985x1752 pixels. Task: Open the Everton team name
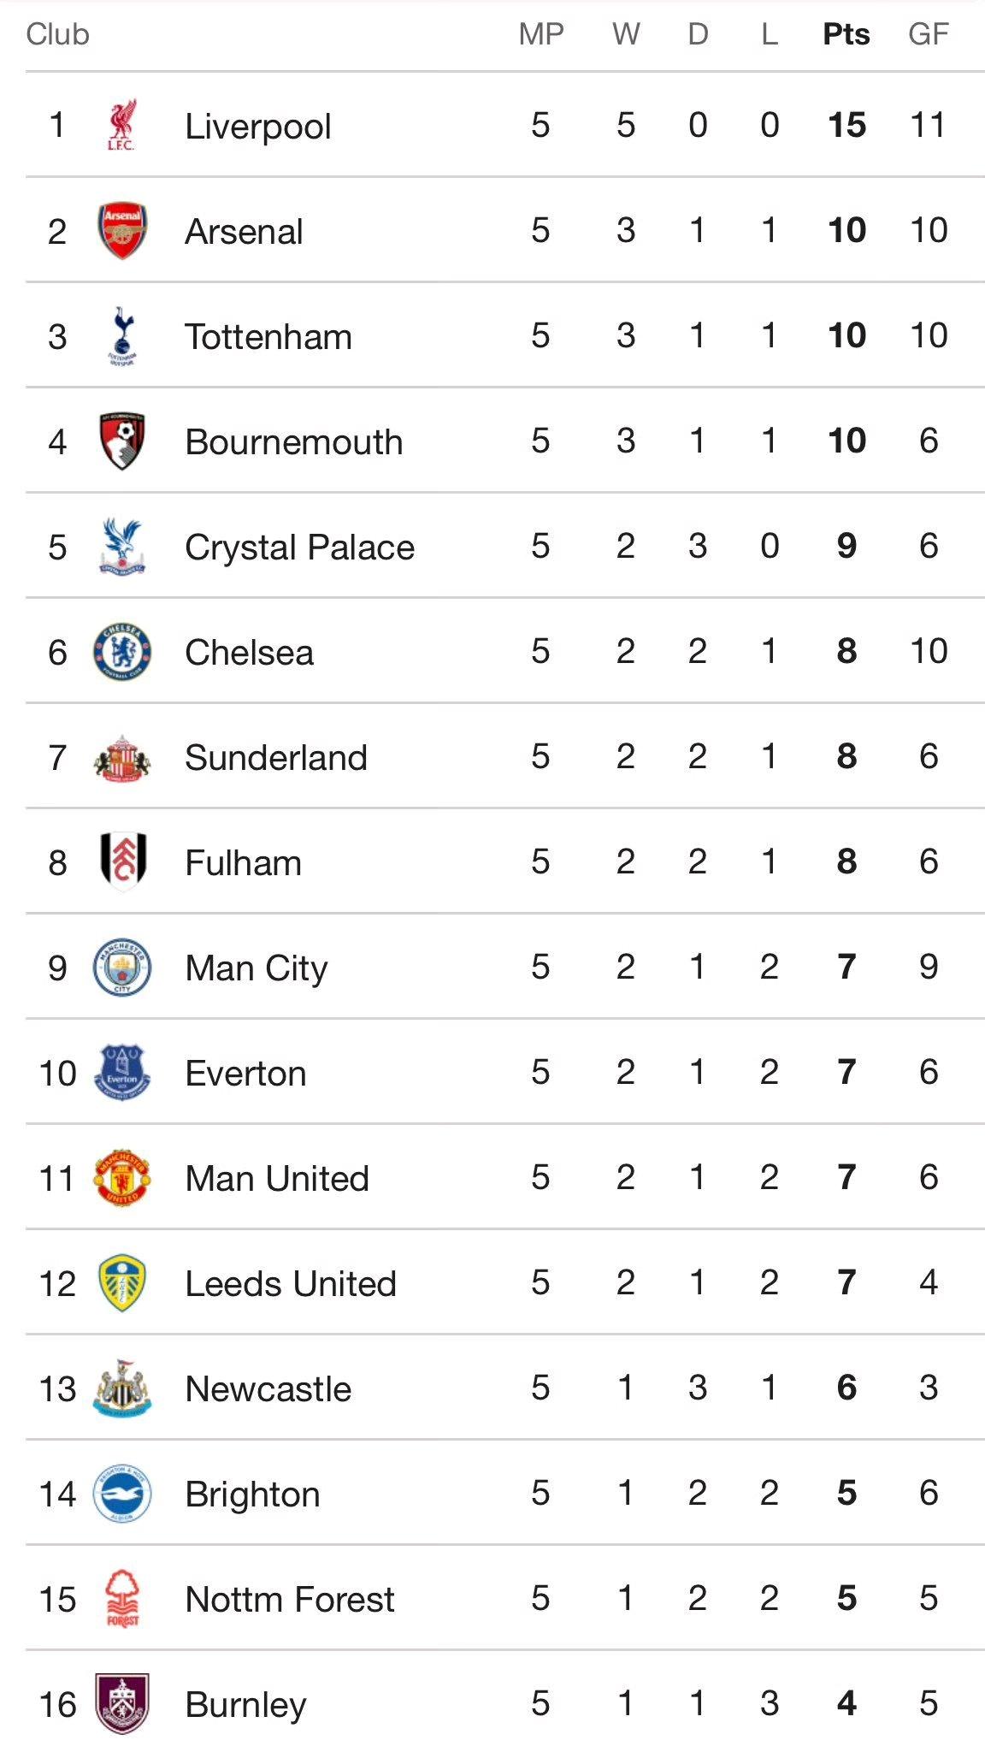pos(246,1074)
